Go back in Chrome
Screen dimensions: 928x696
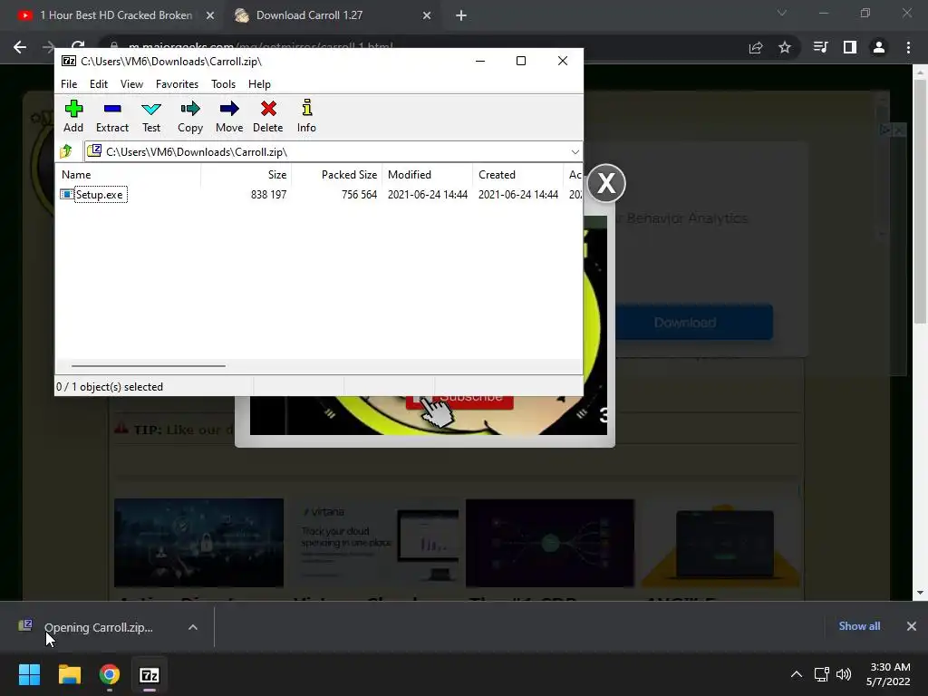coord(20,47)
